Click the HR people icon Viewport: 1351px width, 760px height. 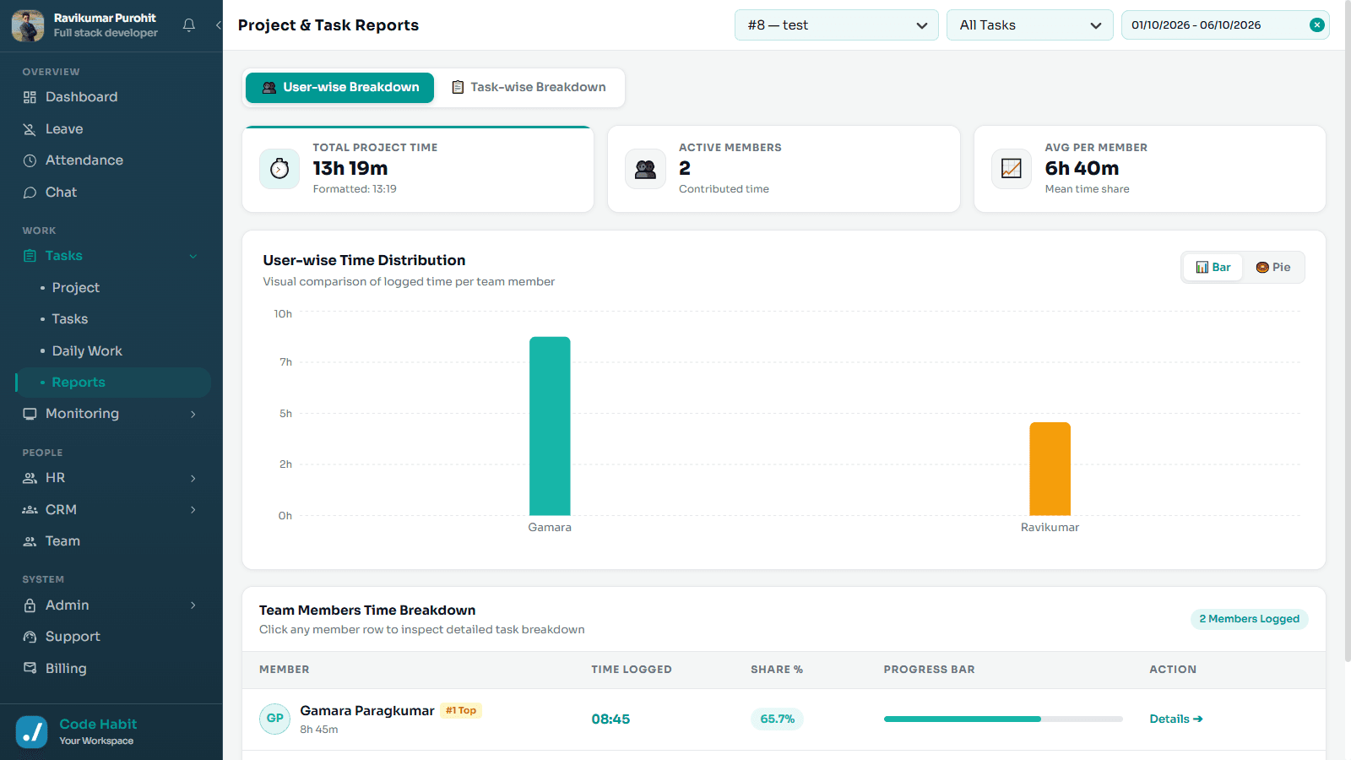point(30,478)
